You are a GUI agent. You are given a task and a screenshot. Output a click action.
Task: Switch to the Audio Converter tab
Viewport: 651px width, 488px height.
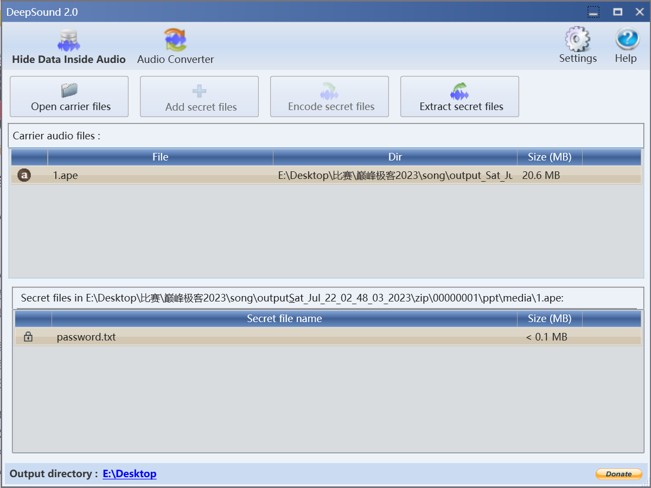click(x=175, y=48)
